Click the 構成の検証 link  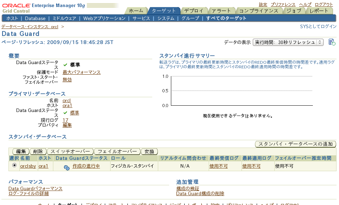pyautogui.click(x=188, y=188)
